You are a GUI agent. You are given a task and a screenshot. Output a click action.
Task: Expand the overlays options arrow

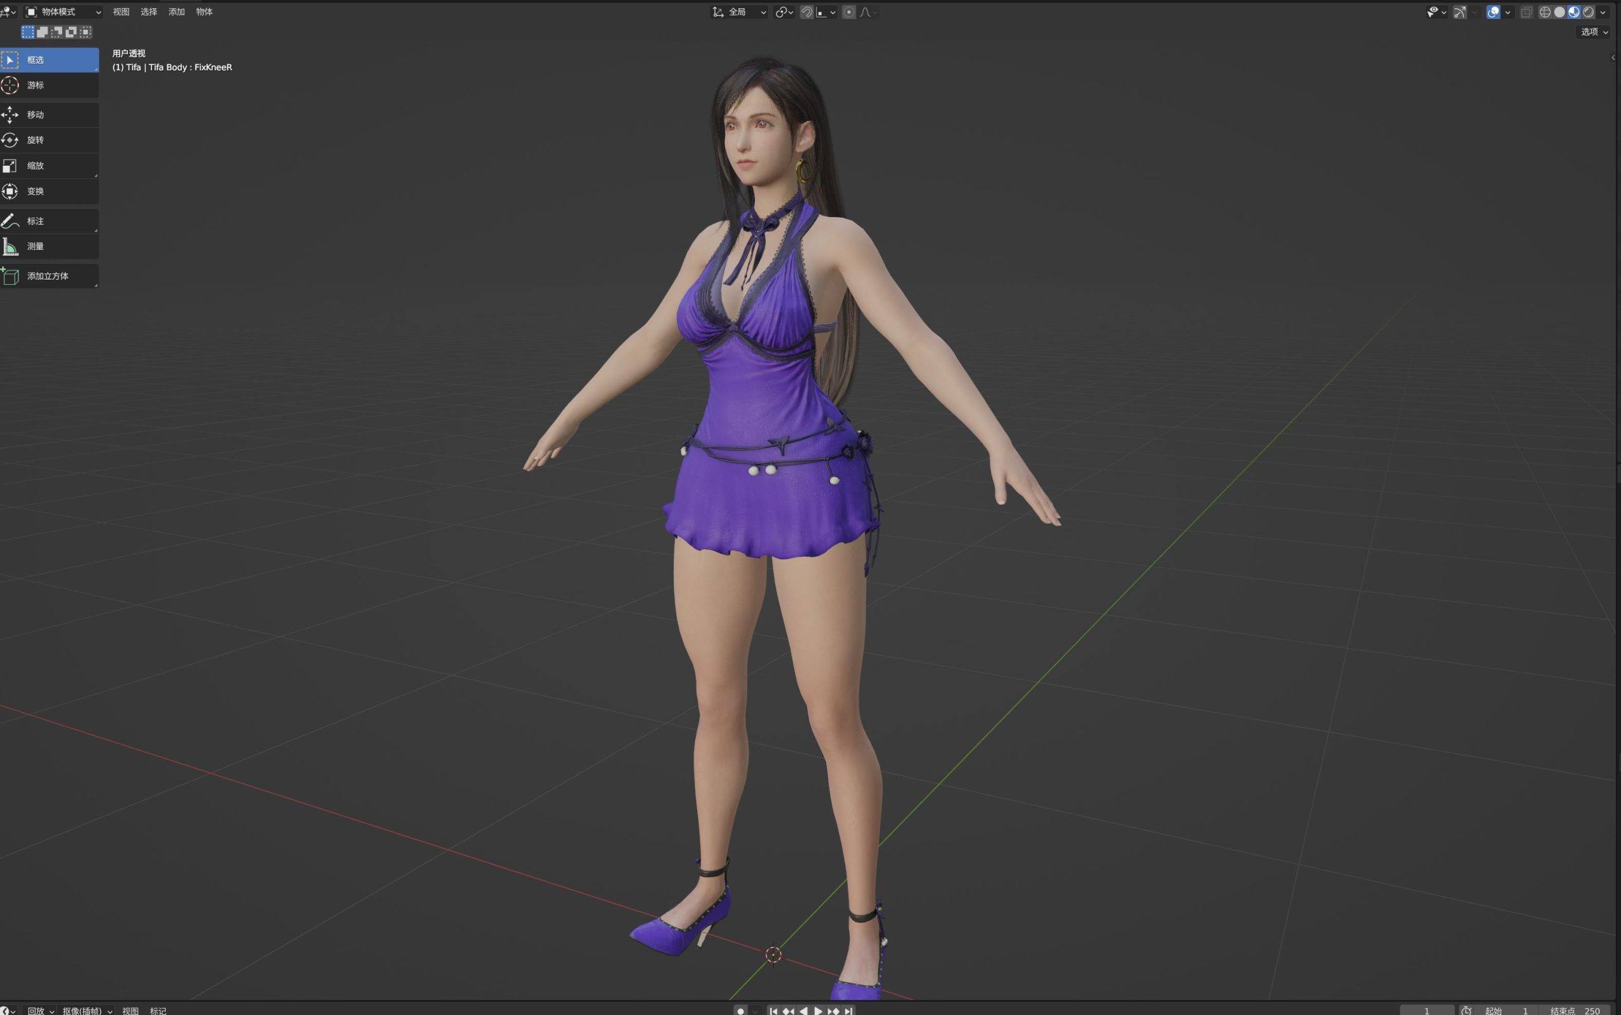click(x=1508, y=12)
